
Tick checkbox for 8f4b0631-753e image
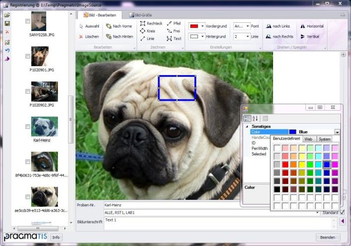28,162
